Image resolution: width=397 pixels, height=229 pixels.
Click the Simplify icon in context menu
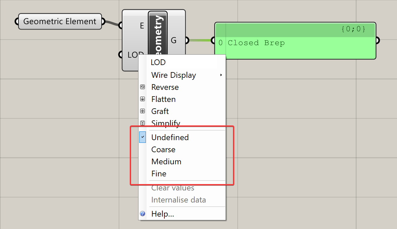pyautogui.click(x=143, y=123)
